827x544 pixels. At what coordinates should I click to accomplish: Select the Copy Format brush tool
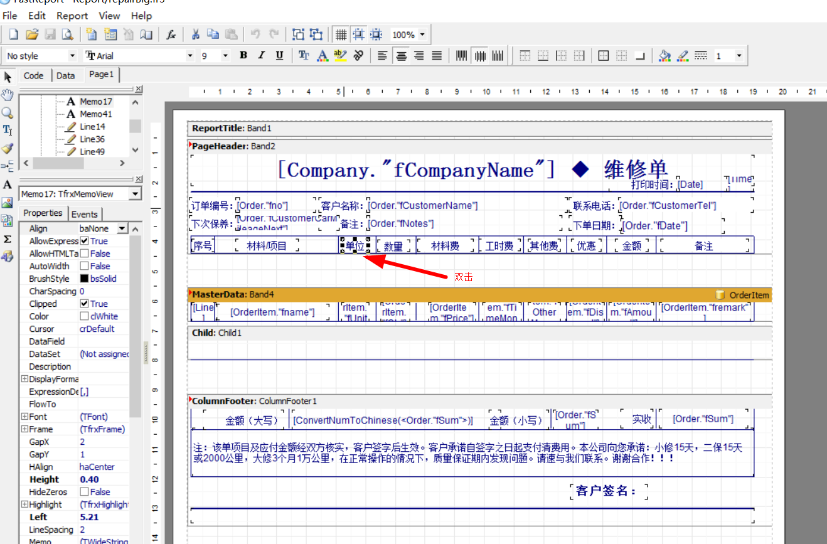pyautogui.click(x=8, y=149)
